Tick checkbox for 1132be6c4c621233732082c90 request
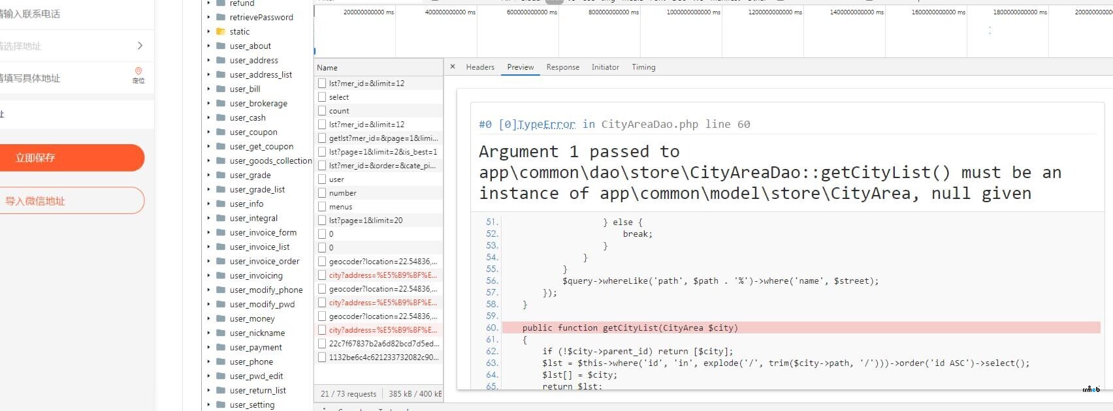Viewport: 1113px width, 411px height. click(x=322, y=358)
